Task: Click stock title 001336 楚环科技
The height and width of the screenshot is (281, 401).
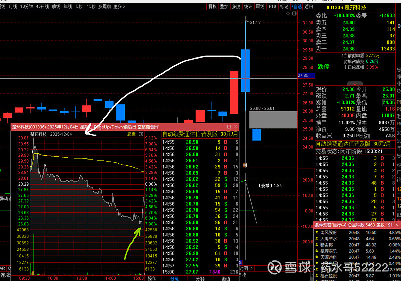Action: [x=346, y=8]
